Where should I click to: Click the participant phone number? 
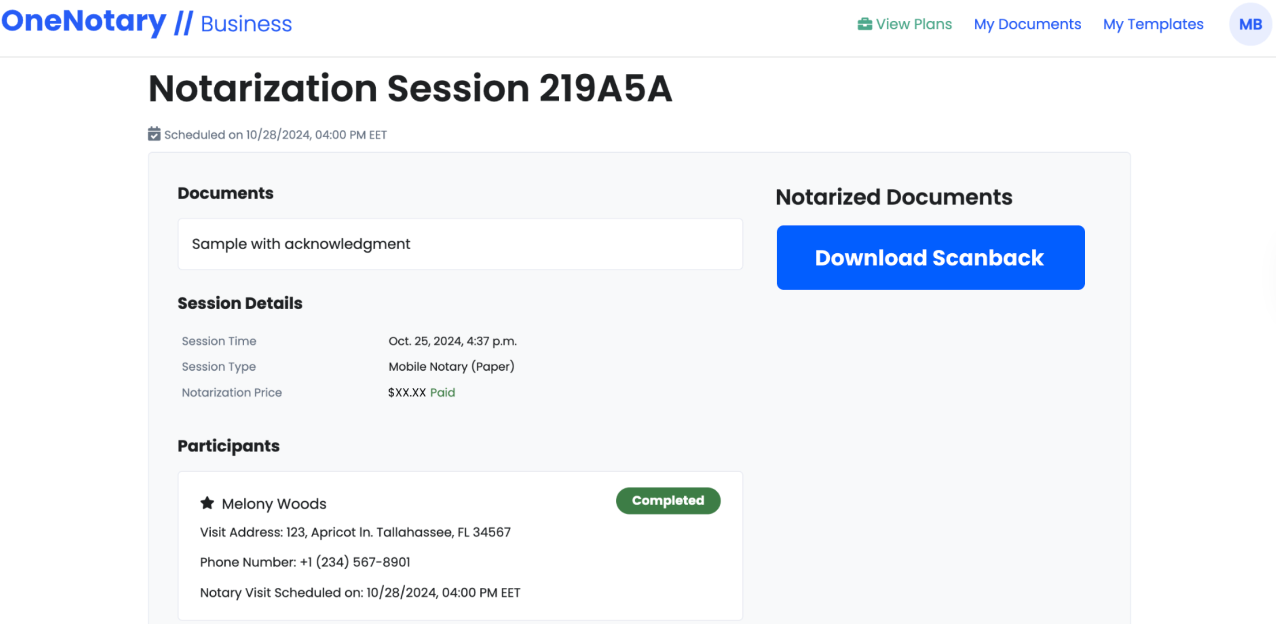pos(355,562)
